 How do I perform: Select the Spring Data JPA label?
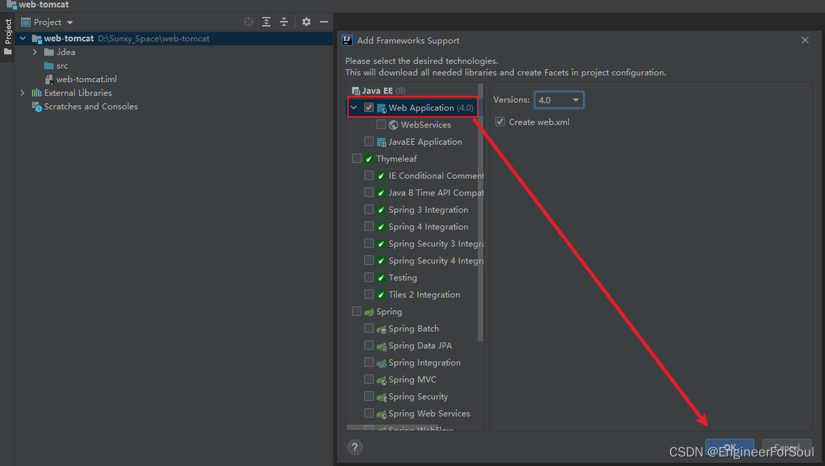pyautogui.click(x=420, y=346)
